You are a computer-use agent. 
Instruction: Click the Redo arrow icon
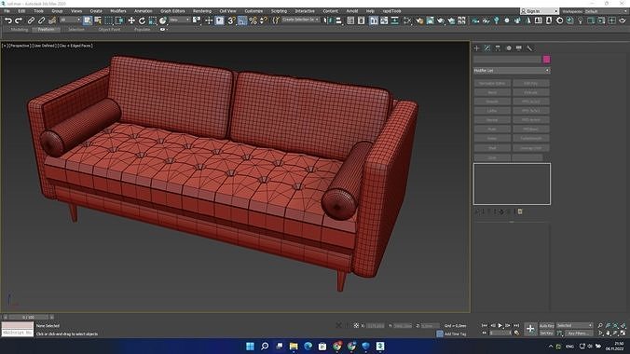(x=18, y=20)
